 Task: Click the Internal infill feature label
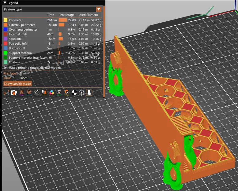coord(17,34)
